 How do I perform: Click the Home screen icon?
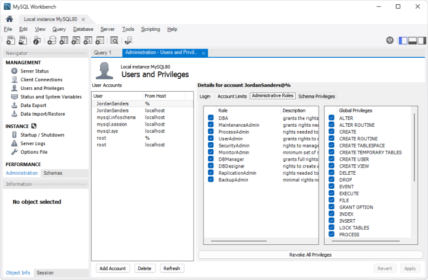[x=9, y=19]
